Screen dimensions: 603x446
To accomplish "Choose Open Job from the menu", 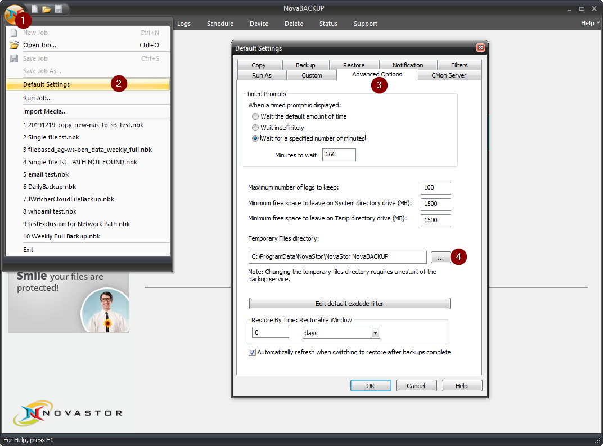I will click(x=88, y=45).
